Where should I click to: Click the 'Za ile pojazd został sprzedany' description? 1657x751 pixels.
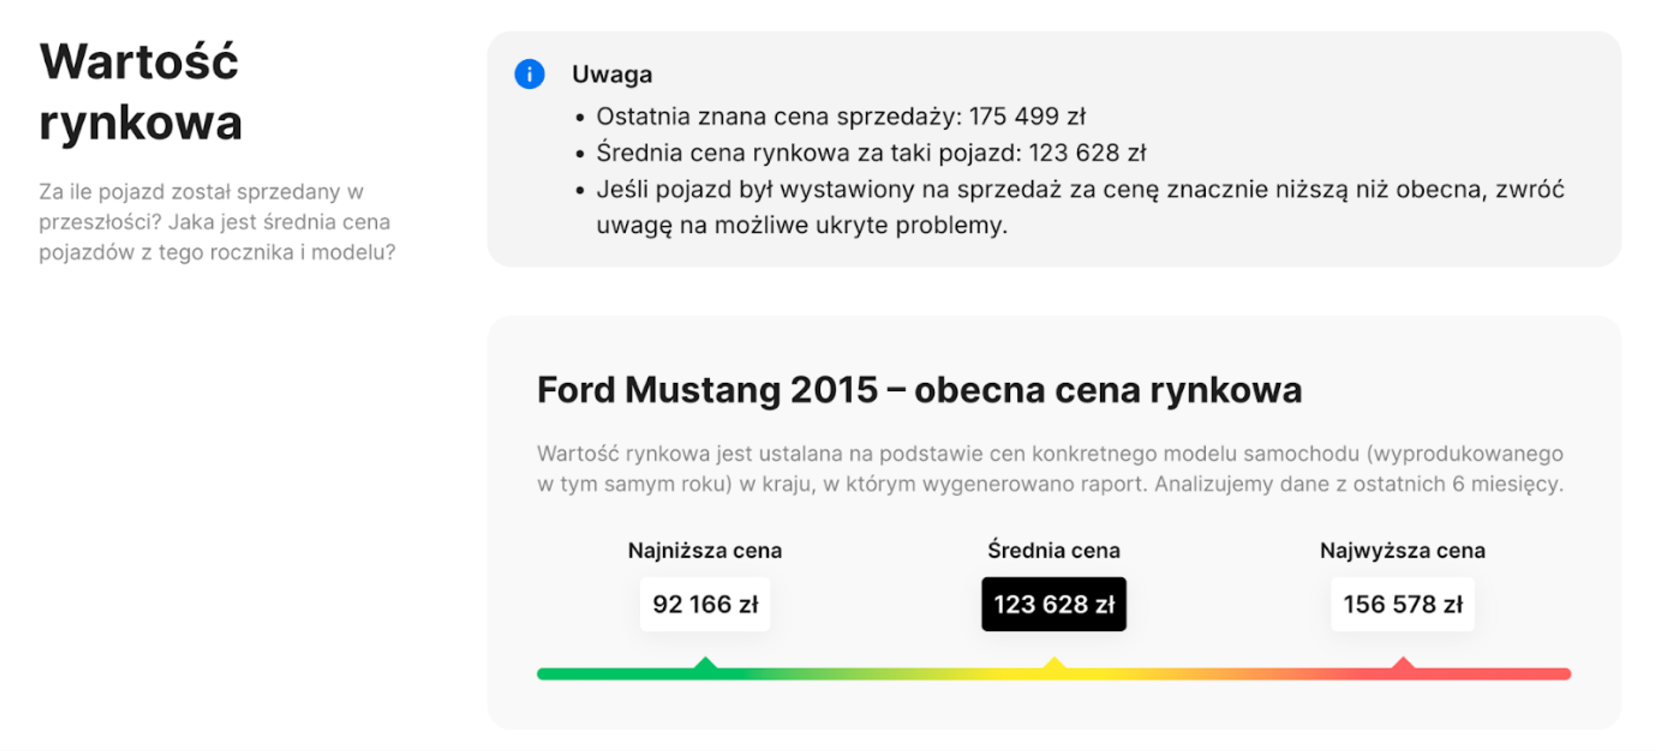217,222
